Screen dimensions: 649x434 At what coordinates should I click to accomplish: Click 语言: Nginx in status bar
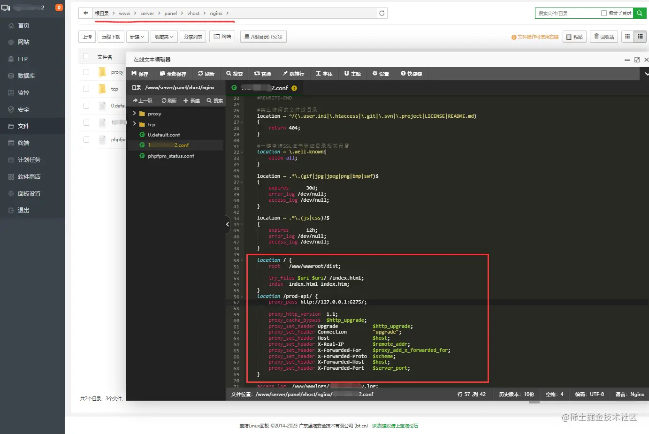pyautogui.click(x=630, y=394)
